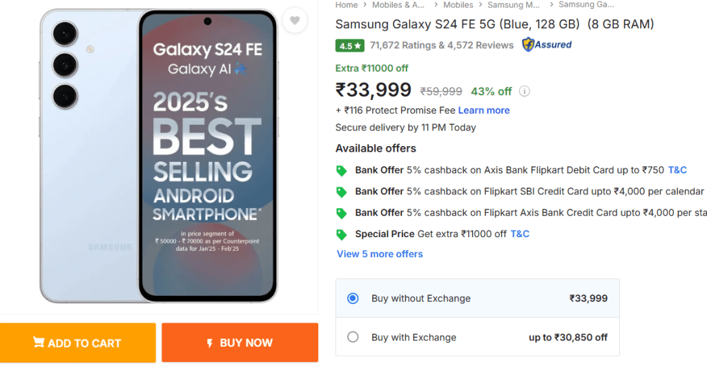The height and width of the screenshot is (375, 707).
Task: Open Learn more about Protect Promise Fee
Action: [484, 110]
